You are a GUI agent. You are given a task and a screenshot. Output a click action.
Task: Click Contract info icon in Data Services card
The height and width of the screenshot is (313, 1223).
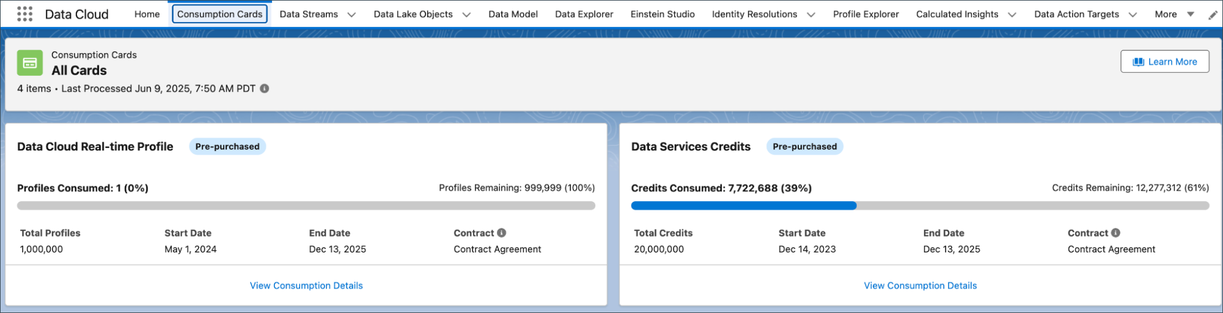(1115, 233)
